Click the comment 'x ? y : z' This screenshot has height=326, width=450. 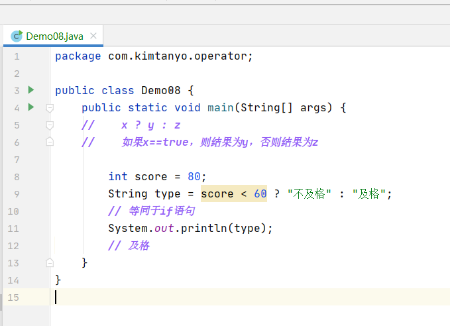pyautogui.click(x=150, y=125)
